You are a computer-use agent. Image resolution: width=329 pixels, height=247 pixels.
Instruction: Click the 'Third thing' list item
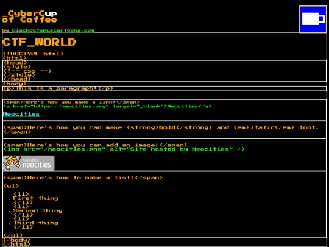pyautogui.click(x=36, y=223)
